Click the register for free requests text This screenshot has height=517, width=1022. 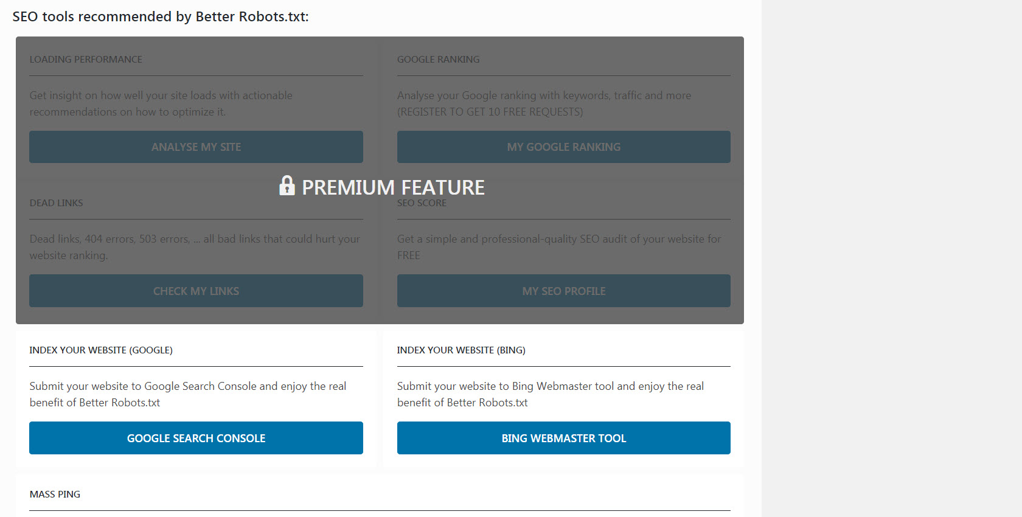490,112
